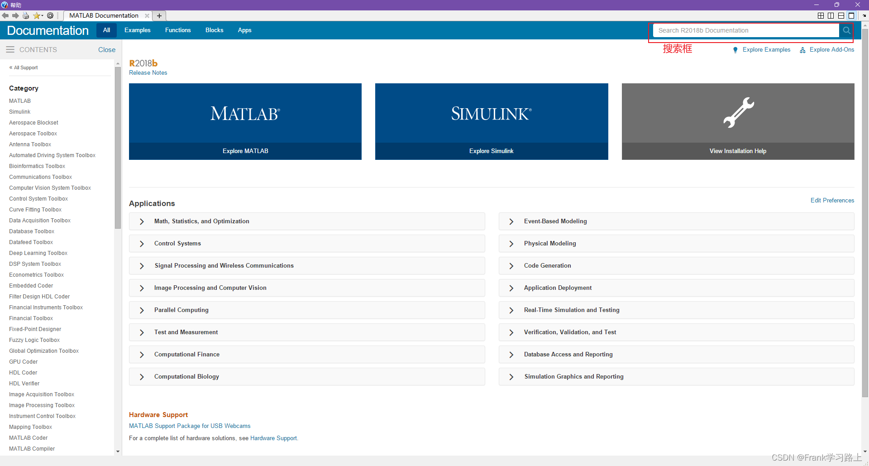Expand Computational Finance section
This screenshot has width=869, height=466.
pos(307,355)
